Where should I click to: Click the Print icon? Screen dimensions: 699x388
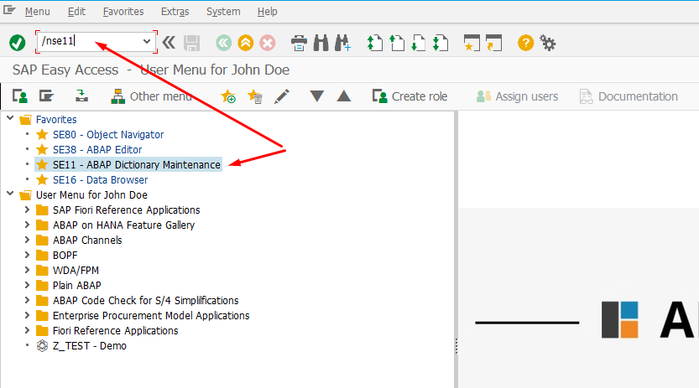pos(299,44)
